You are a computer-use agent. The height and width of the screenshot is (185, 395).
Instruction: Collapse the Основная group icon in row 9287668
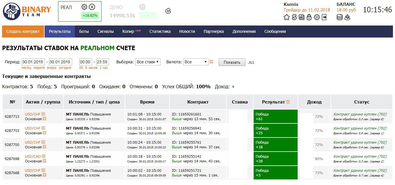pos(45,175)
